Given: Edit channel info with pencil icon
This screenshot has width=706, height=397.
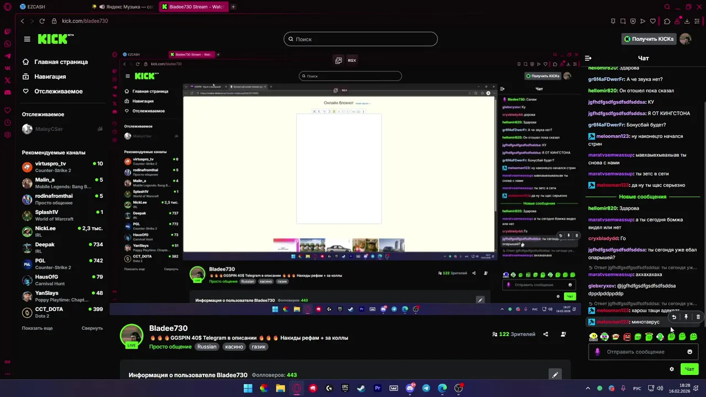Looking at the screenshot, I should point(555,375).
